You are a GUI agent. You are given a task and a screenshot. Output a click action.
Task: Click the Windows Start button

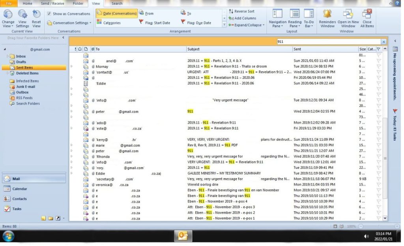8,236
